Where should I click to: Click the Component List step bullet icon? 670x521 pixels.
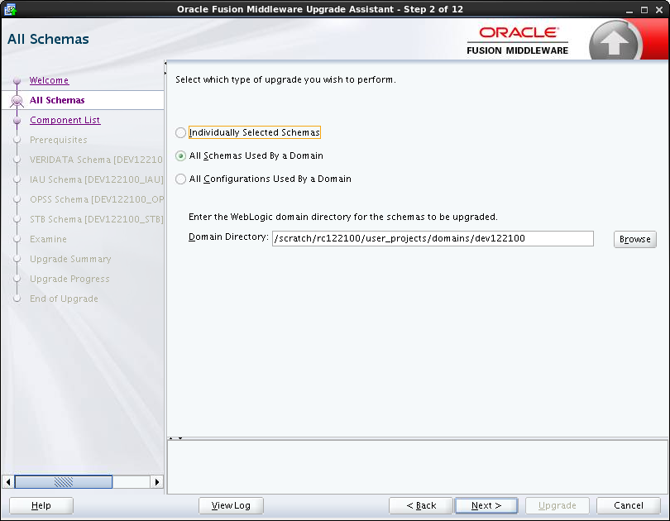(17, 121)
